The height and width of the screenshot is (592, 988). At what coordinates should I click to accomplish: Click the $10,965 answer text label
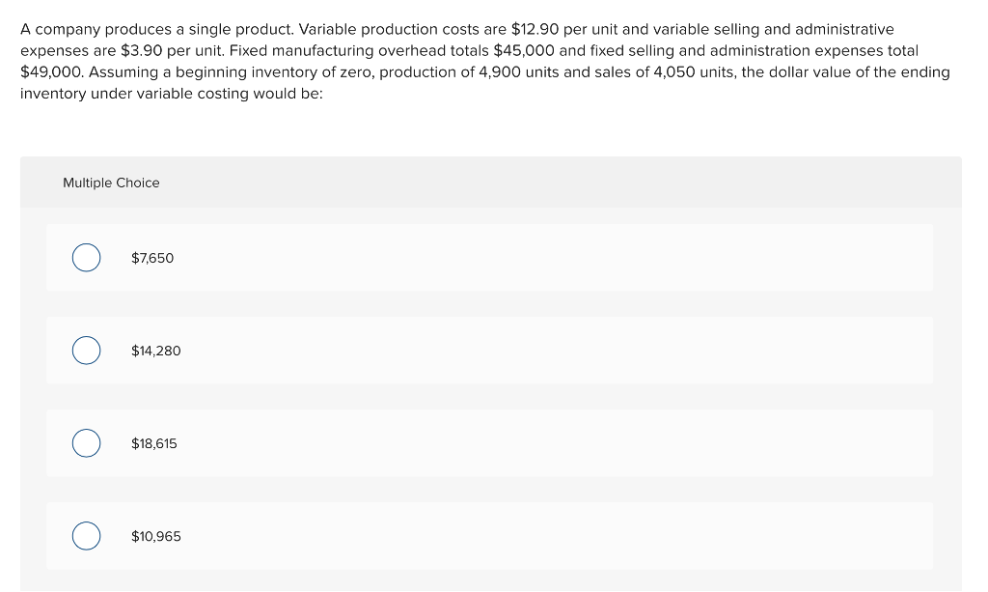click(156, 536)
